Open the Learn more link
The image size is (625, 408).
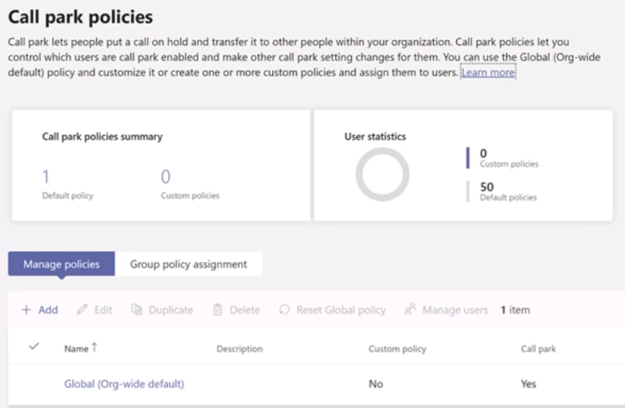[x=488, y=72]
